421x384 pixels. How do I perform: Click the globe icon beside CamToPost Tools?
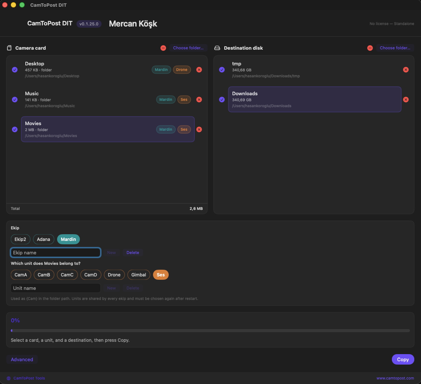[9, 378]
